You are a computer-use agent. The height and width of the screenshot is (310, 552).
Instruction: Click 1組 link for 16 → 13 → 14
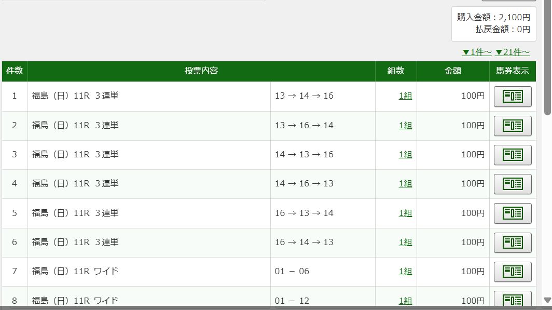pos(405,213)
